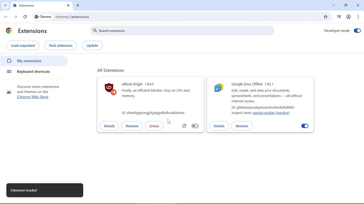The width and height of the screenshot is (364, 204).
Task: Click the Chrome Web Store rainbow icon
Action: point(9,92)
